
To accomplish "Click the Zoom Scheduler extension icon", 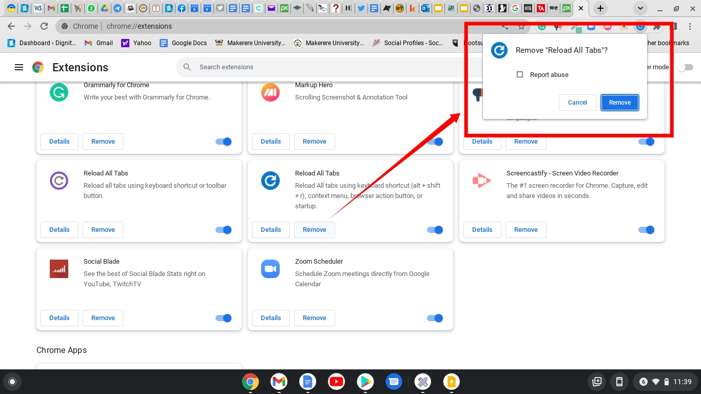I will pos(270,269).
